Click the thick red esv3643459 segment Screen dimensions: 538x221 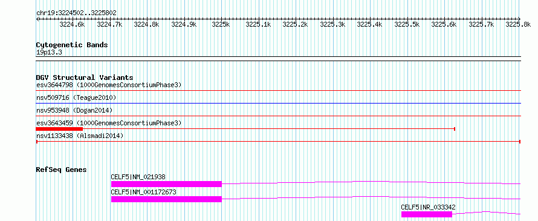tap(59, 128)
